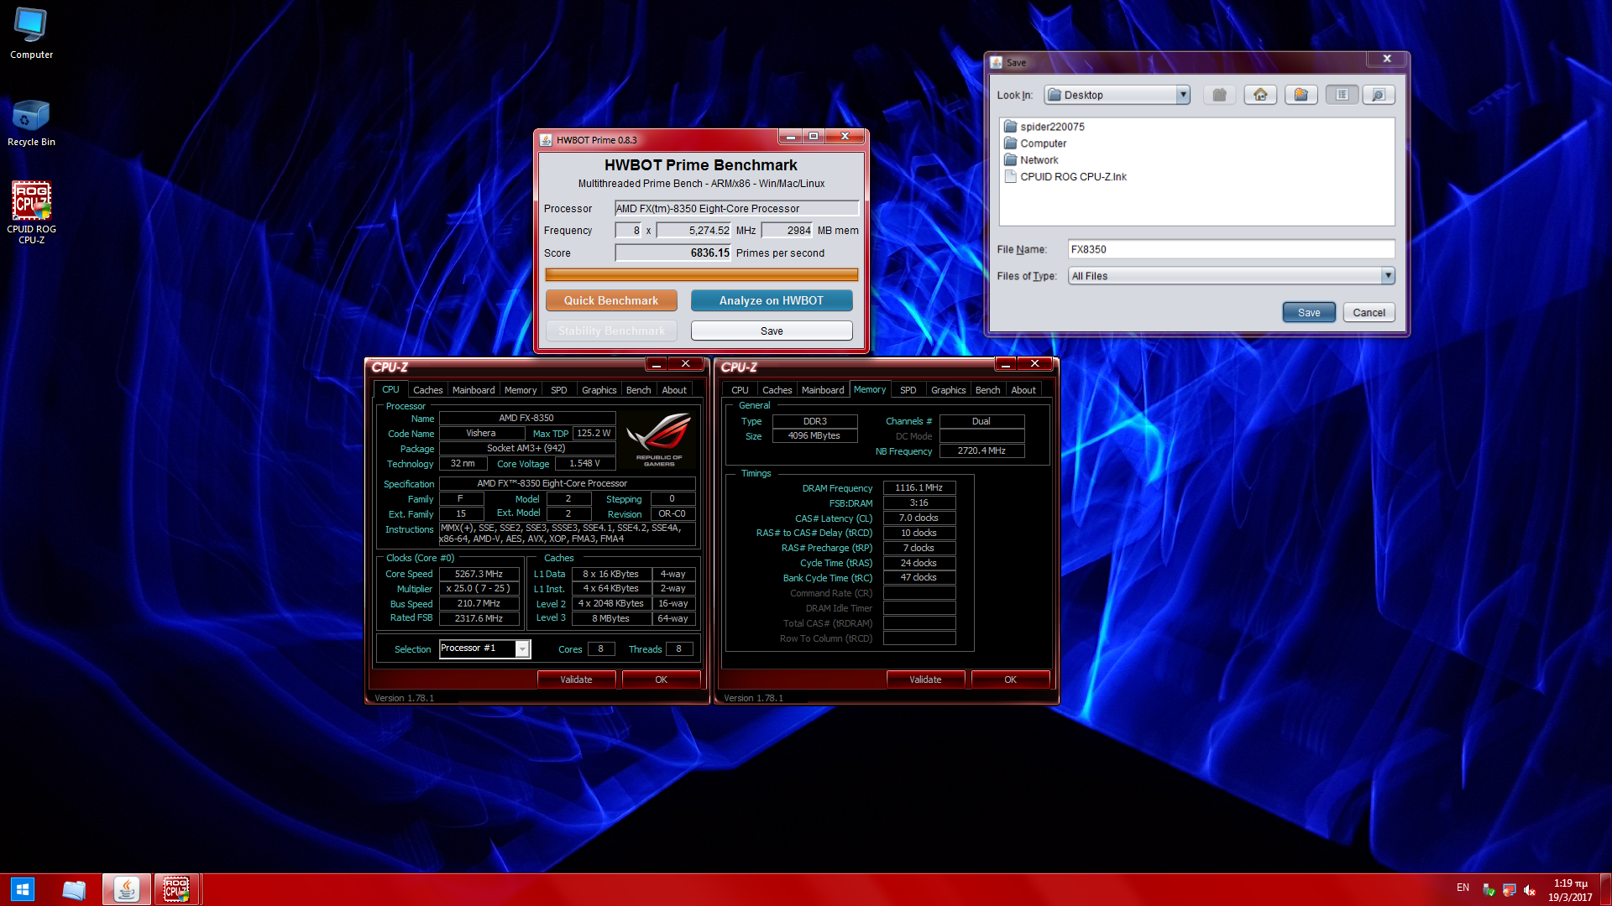
Task: Click Validate in right CPU-Z Memory window
Action: (x=925, y=679)
